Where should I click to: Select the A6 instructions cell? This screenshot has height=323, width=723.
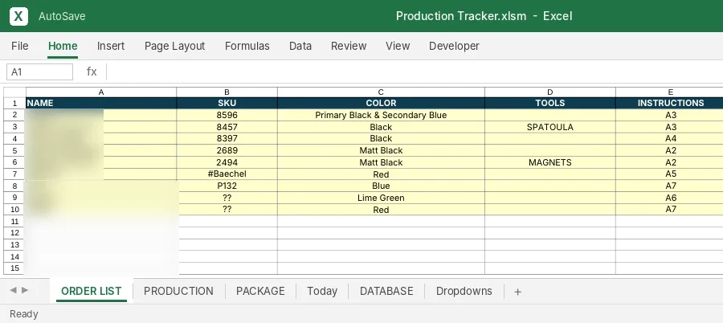[x=670, y=198]
